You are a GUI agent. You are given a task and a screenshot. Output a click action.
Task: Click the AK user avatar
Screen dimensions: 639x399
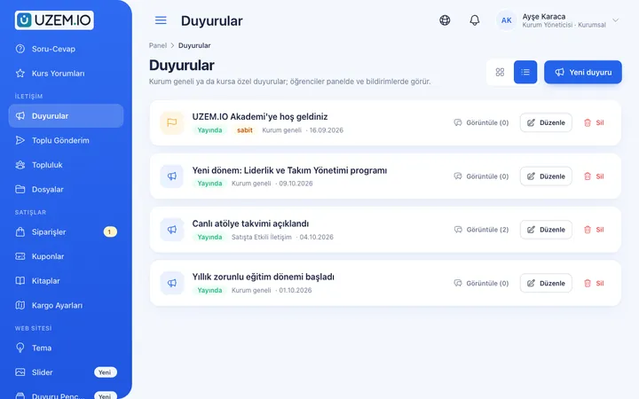[x=506, y=20]
